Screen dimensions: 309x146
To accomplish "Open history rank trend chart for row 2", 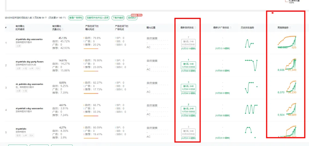I will point(251,65).
